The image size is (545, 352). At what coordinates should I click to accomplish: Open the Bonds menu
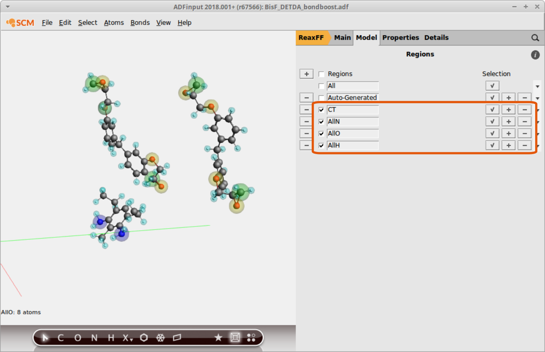(x=140, y=23)
